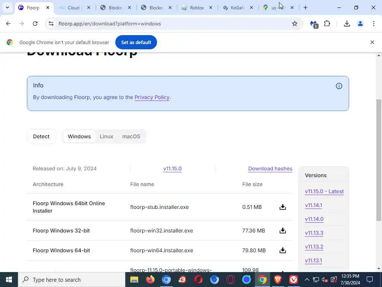Screen dimensions: 382x287
Task: Click the Floorp Windows 64-bit row label
Action: point(61,250)
